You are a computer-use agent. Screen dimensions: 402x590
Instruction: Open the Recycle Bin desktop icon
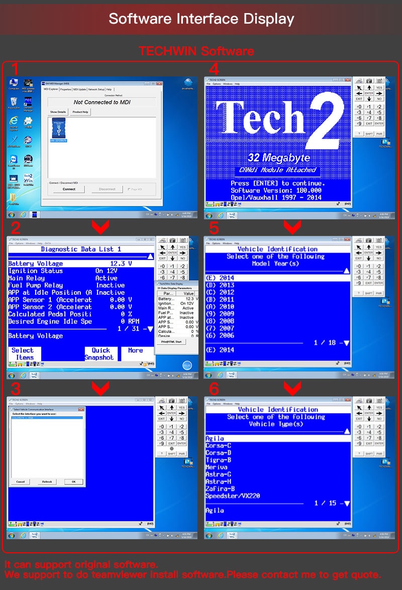pyautogui.click(x=14, y=103)
